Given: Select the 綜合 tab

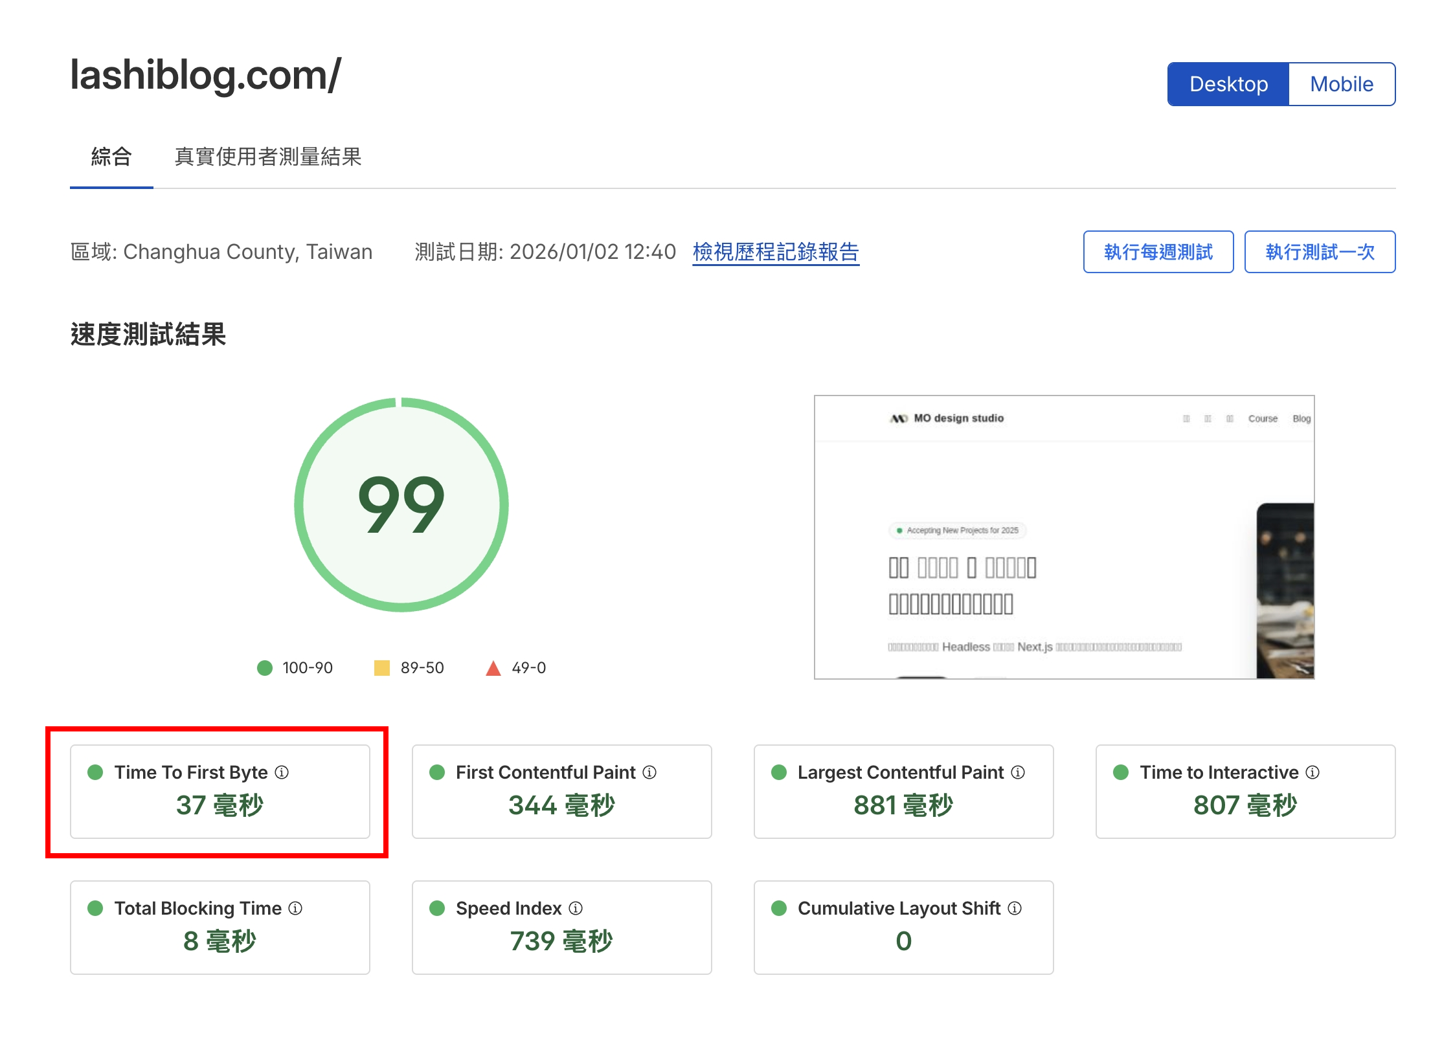Looking at the screenshot, I should [111, 157].
